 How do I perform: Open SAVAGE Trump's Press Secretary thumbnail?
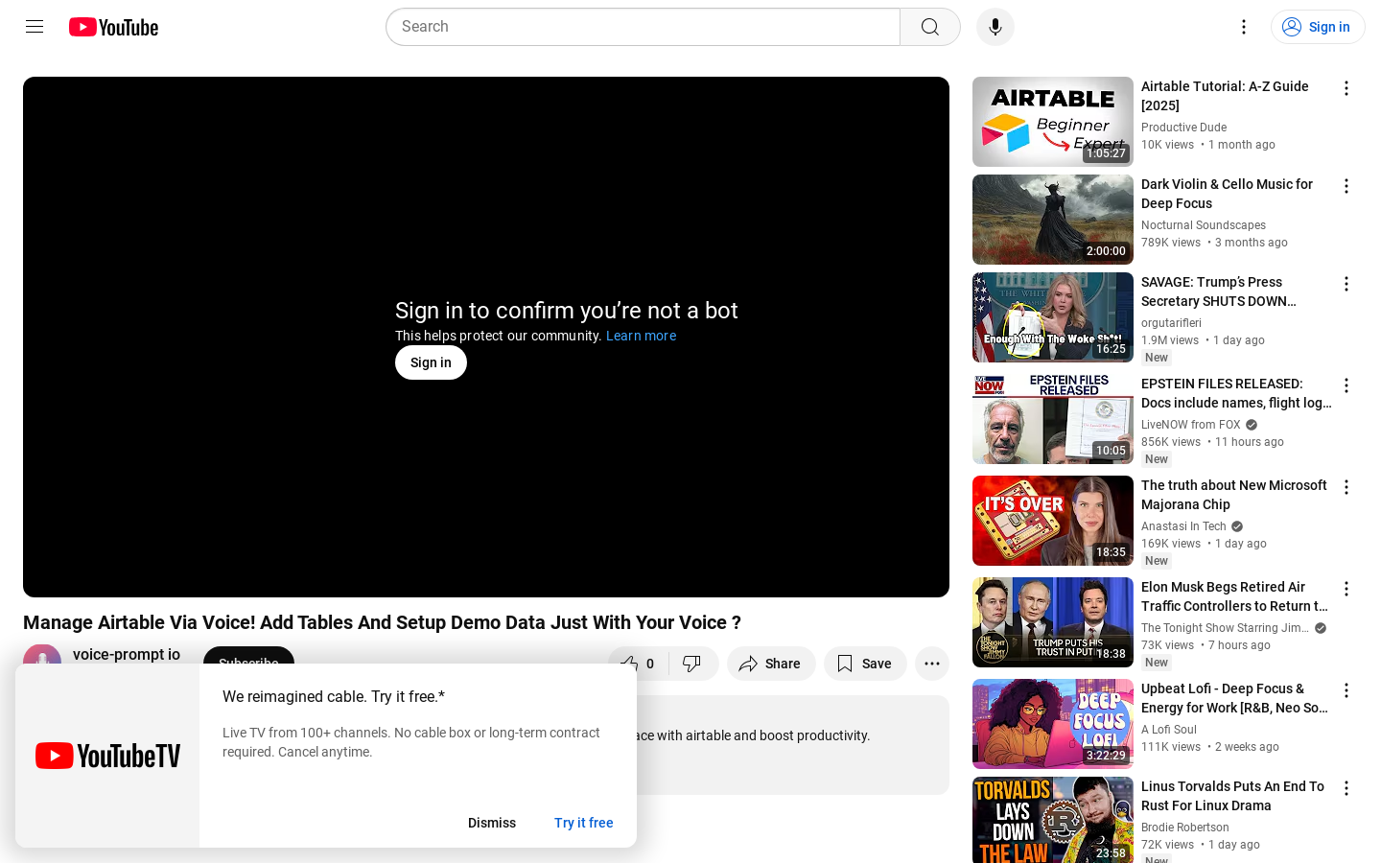1053,317
